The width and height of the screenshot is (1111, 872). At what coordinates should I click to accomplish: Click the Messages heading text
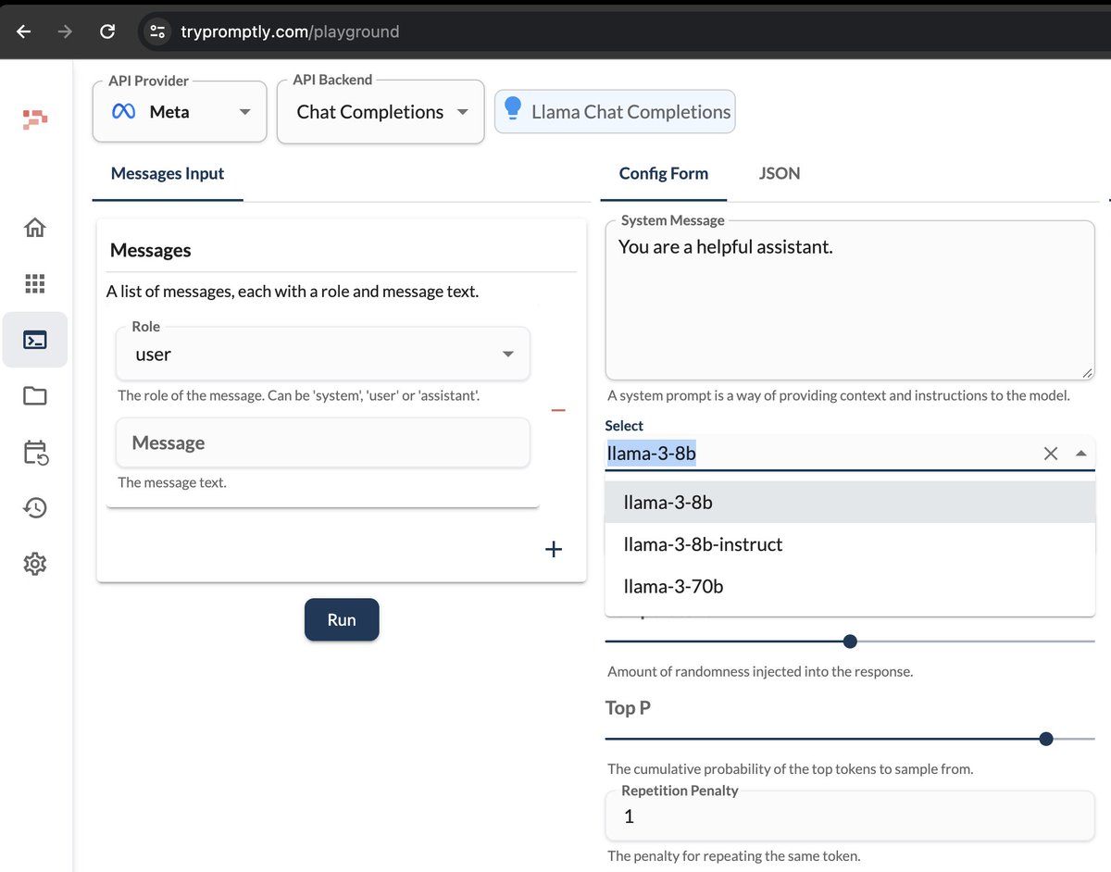pyautogui.click(x=151, y=250)
